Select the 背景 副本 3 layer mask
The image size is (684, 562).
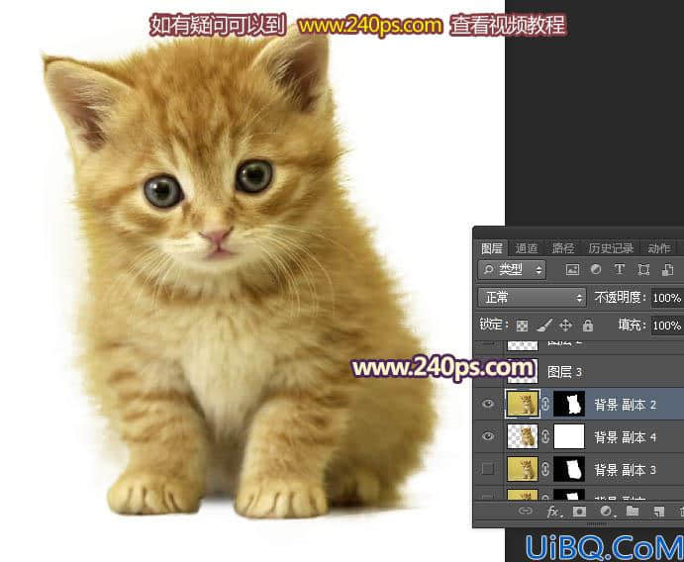[x=569, y=470]
